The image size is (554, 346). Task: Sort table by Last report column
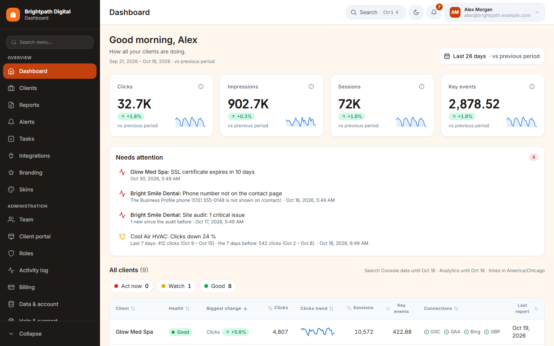[526, 308]
